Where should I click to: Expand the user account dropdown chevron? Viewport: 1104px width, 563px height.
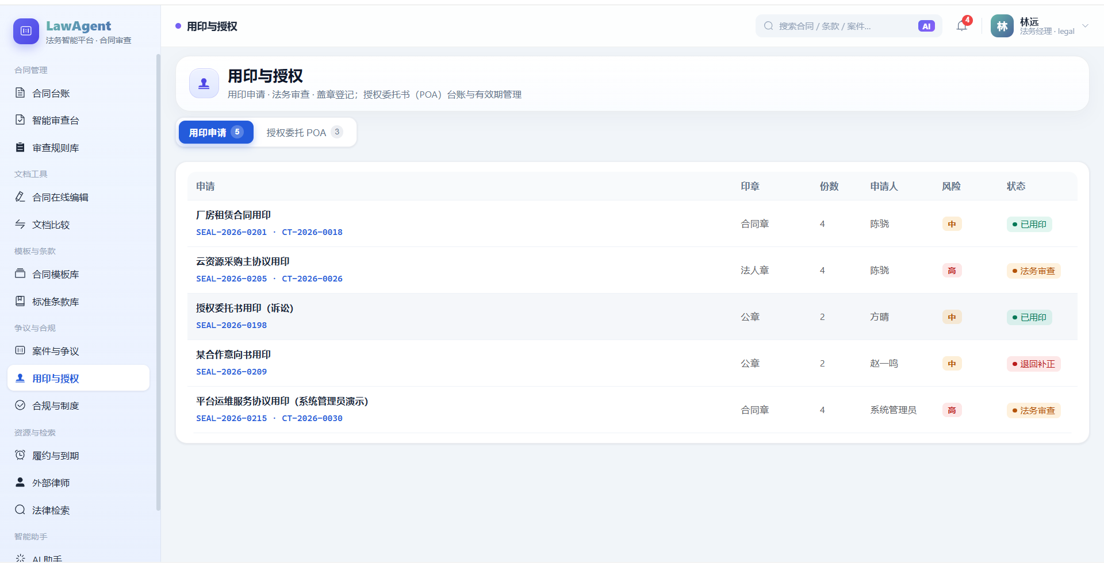pos(1086,26)
